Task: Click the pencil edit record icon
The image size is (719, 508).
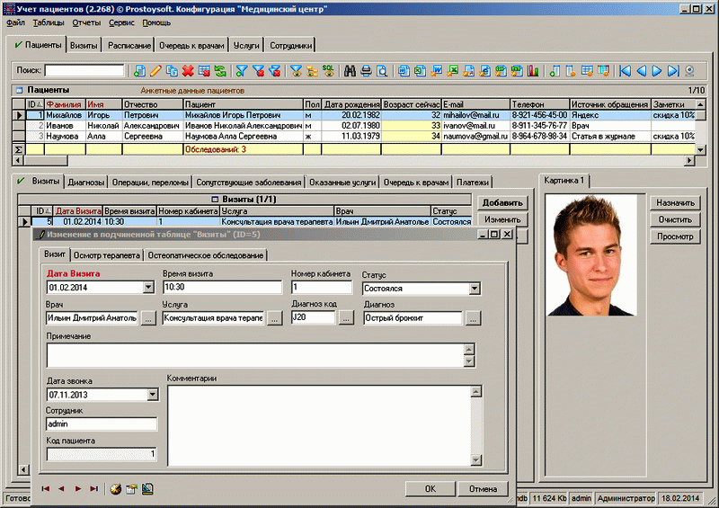Action: pyautogui.click(x=155, y=70)
